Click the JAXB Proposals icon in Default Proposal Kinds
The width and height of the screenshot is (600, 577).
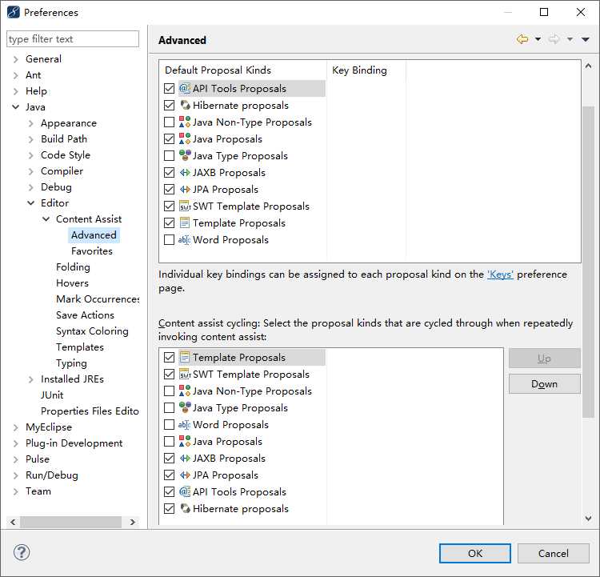pyautogui.click(x=185, y=173)
